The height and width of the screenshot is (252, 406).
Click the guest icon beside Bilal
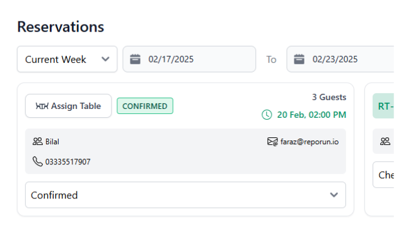pyautogui.click(x=38, y=142)
